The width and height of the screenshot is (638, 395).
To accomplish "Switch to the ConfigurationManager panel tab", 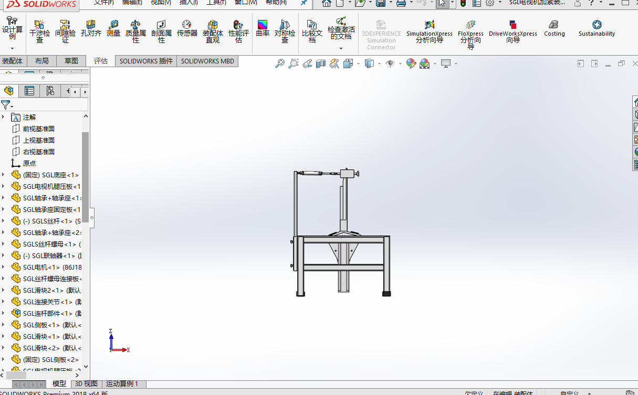I will 49,91.
